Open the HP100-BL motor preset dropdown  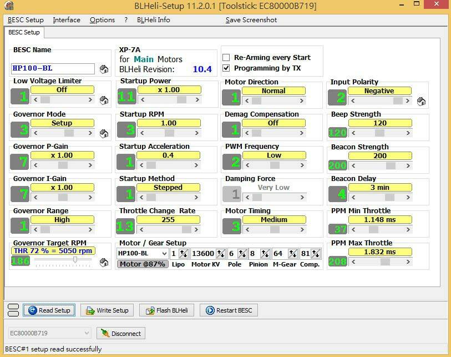[164, 254]
